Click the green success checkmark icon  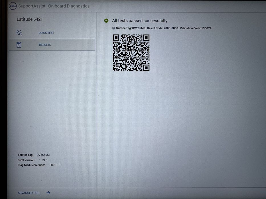[x=106, y=21]
